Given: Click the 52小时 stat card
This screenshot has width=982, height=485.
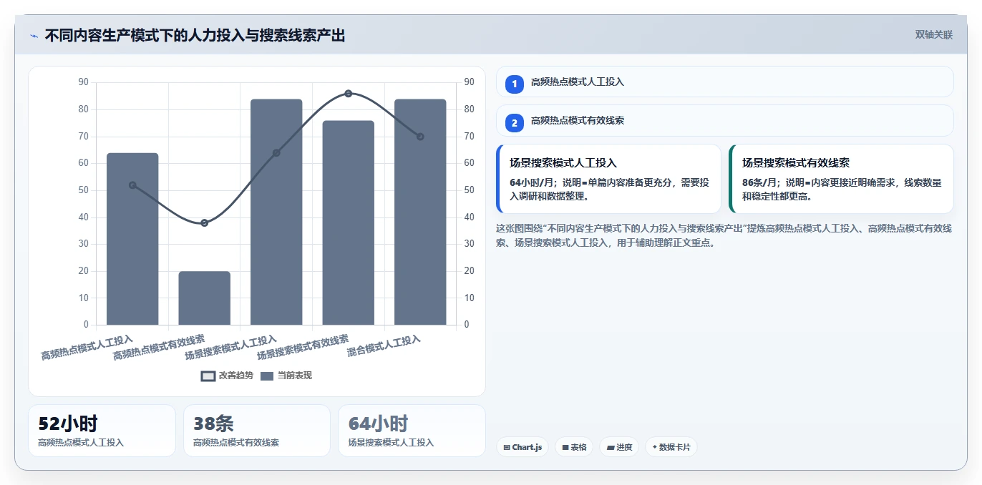Looking at the screenshot, I should pos(102,431).
